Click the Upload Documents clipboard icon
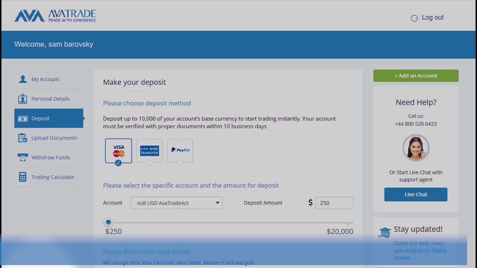Viewport: 477px width, 268px height. pyautogui.click(x=23, y=138)
